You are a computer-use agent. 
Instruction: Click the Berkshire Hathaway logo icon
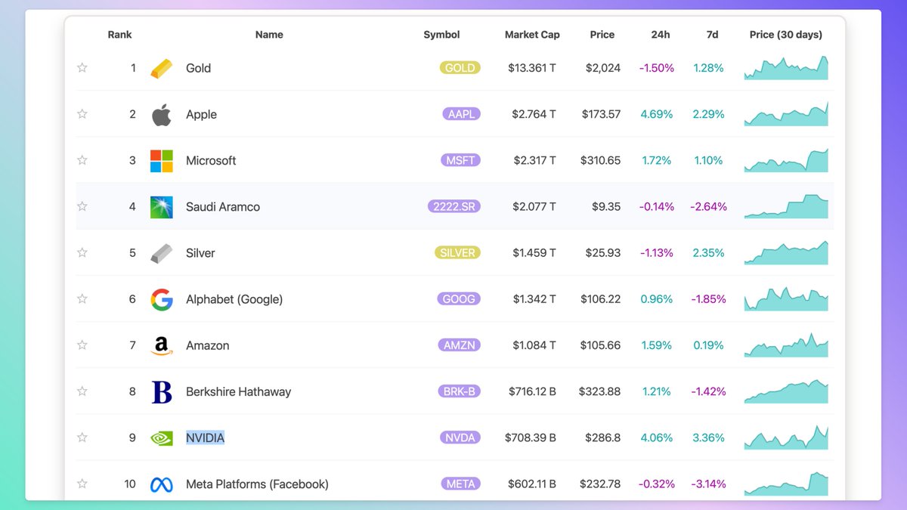(x=162, y=391)
